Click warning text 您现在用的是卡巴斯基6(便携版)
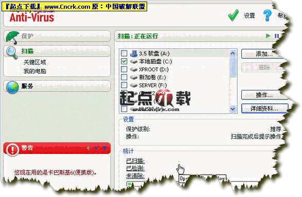Screen dimensions: 302x197 56,172
